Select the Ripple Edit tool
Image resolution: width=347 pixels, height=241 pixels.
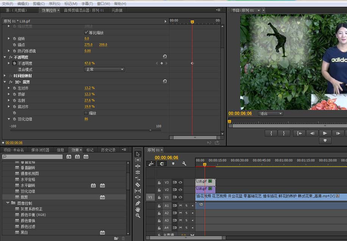coord(138,166)
